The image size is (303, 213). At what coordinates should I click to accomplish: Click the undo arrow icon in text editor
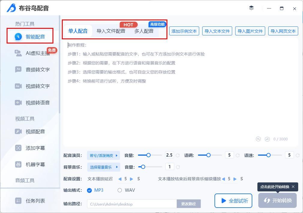pos(258,139)
